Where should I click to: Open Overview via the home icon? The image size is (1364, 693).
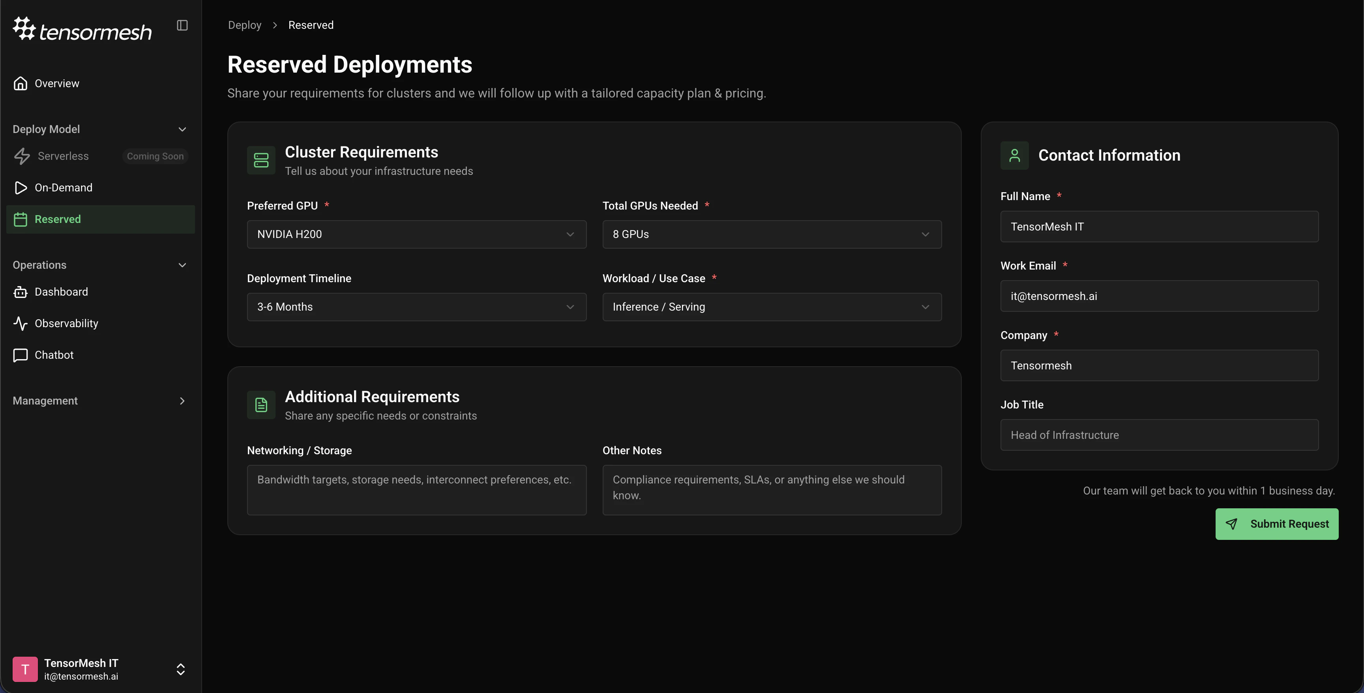pyautogui.click(x=21, y=84)
